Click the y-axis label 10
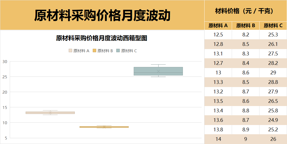Screen dimensions: 287x144 coord(5,123)
